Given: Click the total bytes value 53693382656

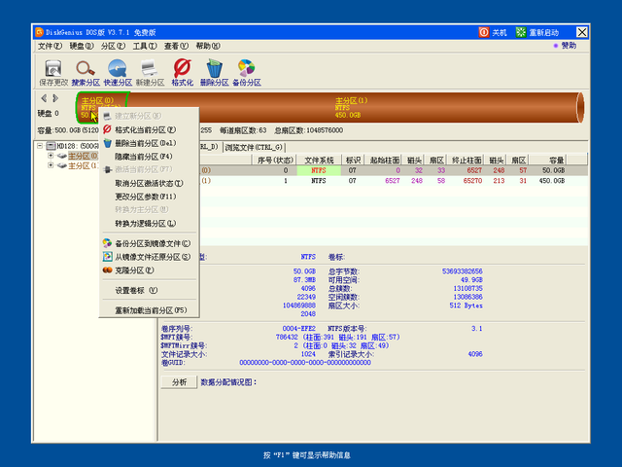Looking at the screenshot, I should 463,271.
